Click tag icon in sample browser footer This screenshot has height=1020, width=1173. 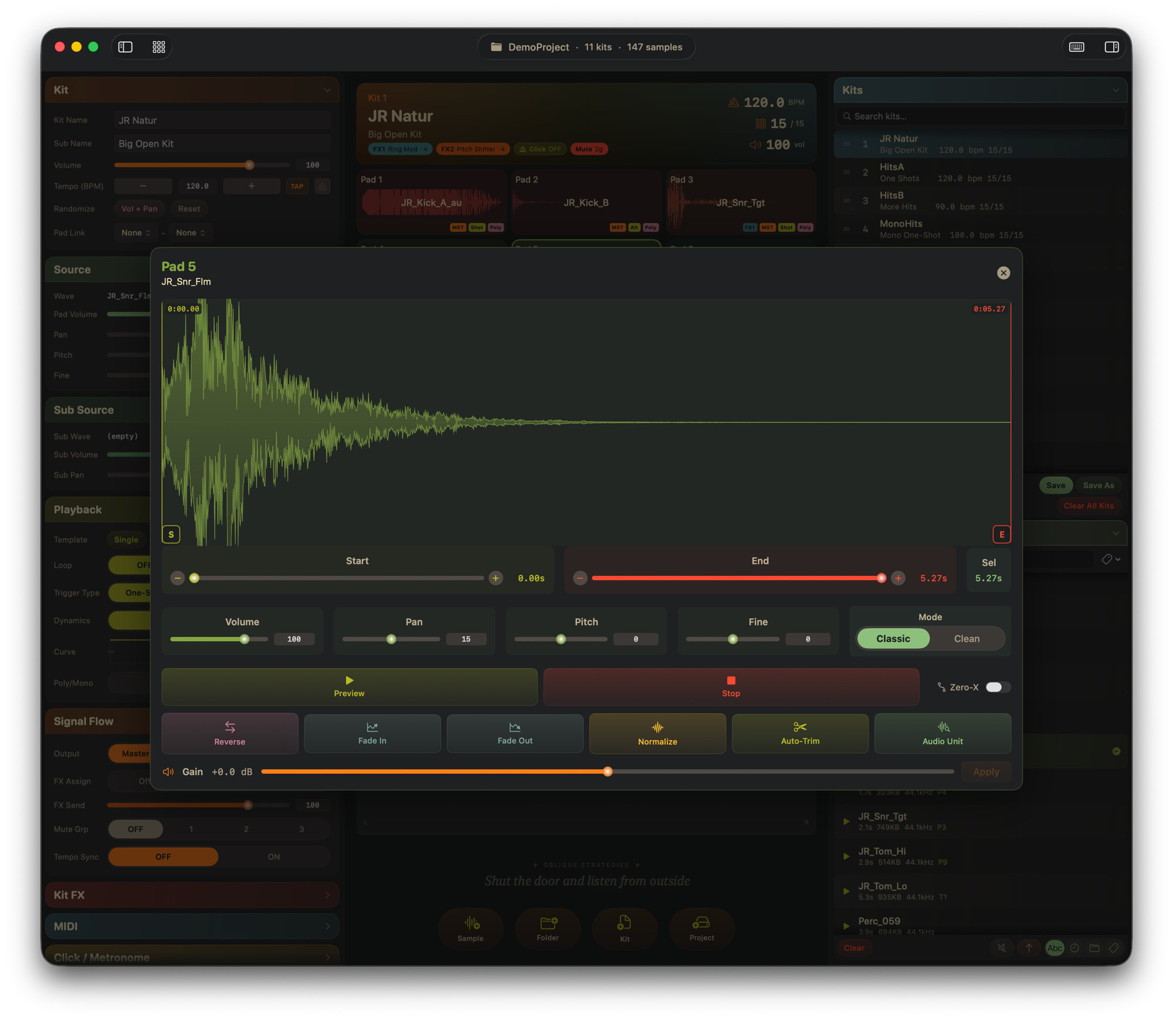point(1114,948)
